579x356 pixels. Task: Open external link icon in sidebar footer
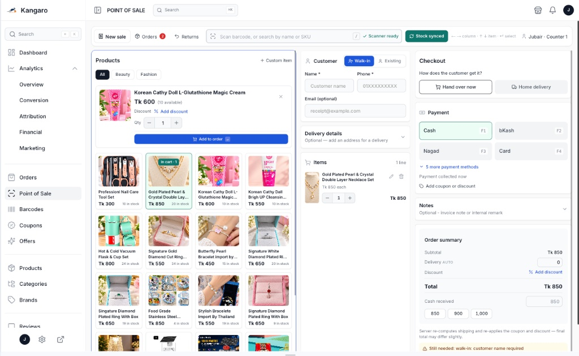pos(61,340)
